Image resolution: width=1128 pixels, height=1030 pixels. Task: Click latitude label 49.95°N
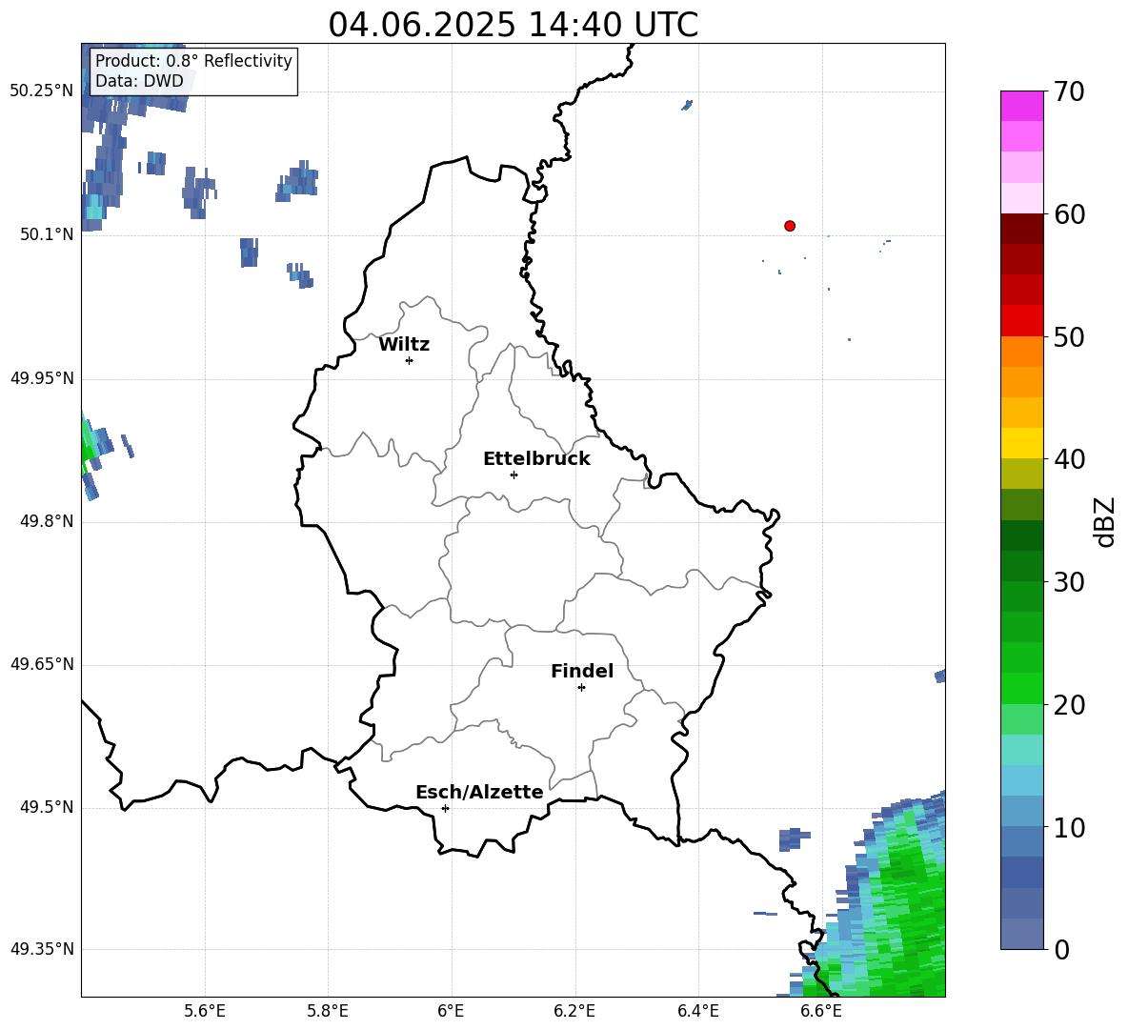click(x=42, y=377)
